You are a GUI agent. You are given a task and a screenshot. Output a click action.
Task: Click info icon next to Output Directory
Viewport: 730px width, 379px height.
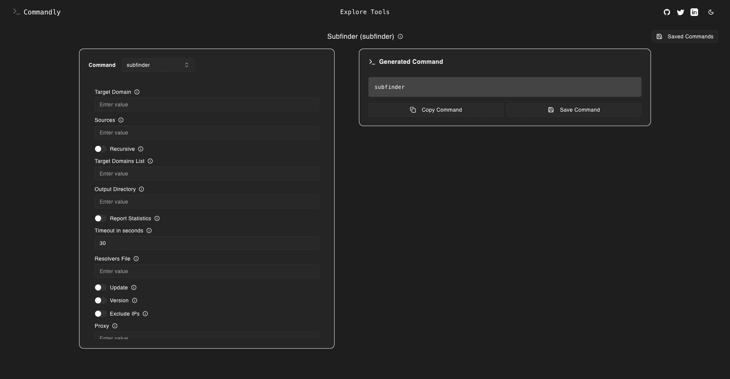pyautogui.click(x=141, y=189)
